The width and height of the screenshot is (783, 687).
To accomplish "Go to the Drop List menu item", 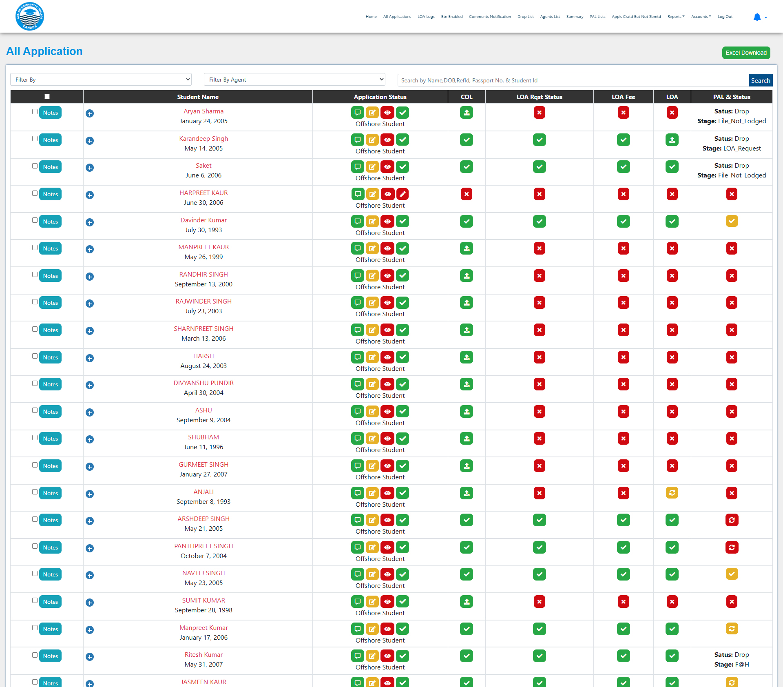I will click(x=525, y=17).
